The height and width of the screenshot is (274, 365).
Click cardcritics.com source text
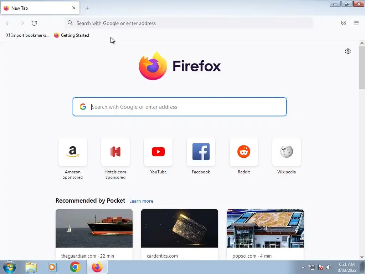point(162,256)
